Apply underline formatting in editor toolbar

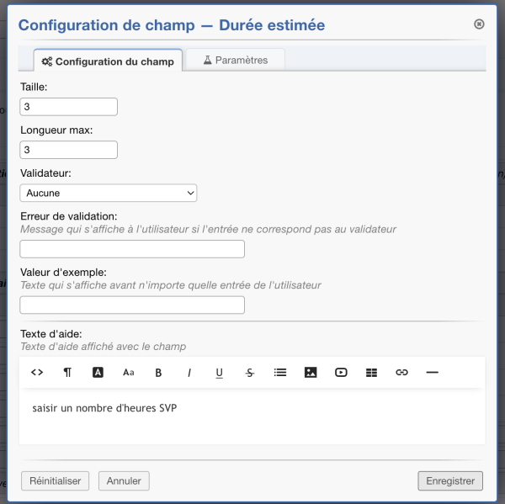[x=220, y=373]
